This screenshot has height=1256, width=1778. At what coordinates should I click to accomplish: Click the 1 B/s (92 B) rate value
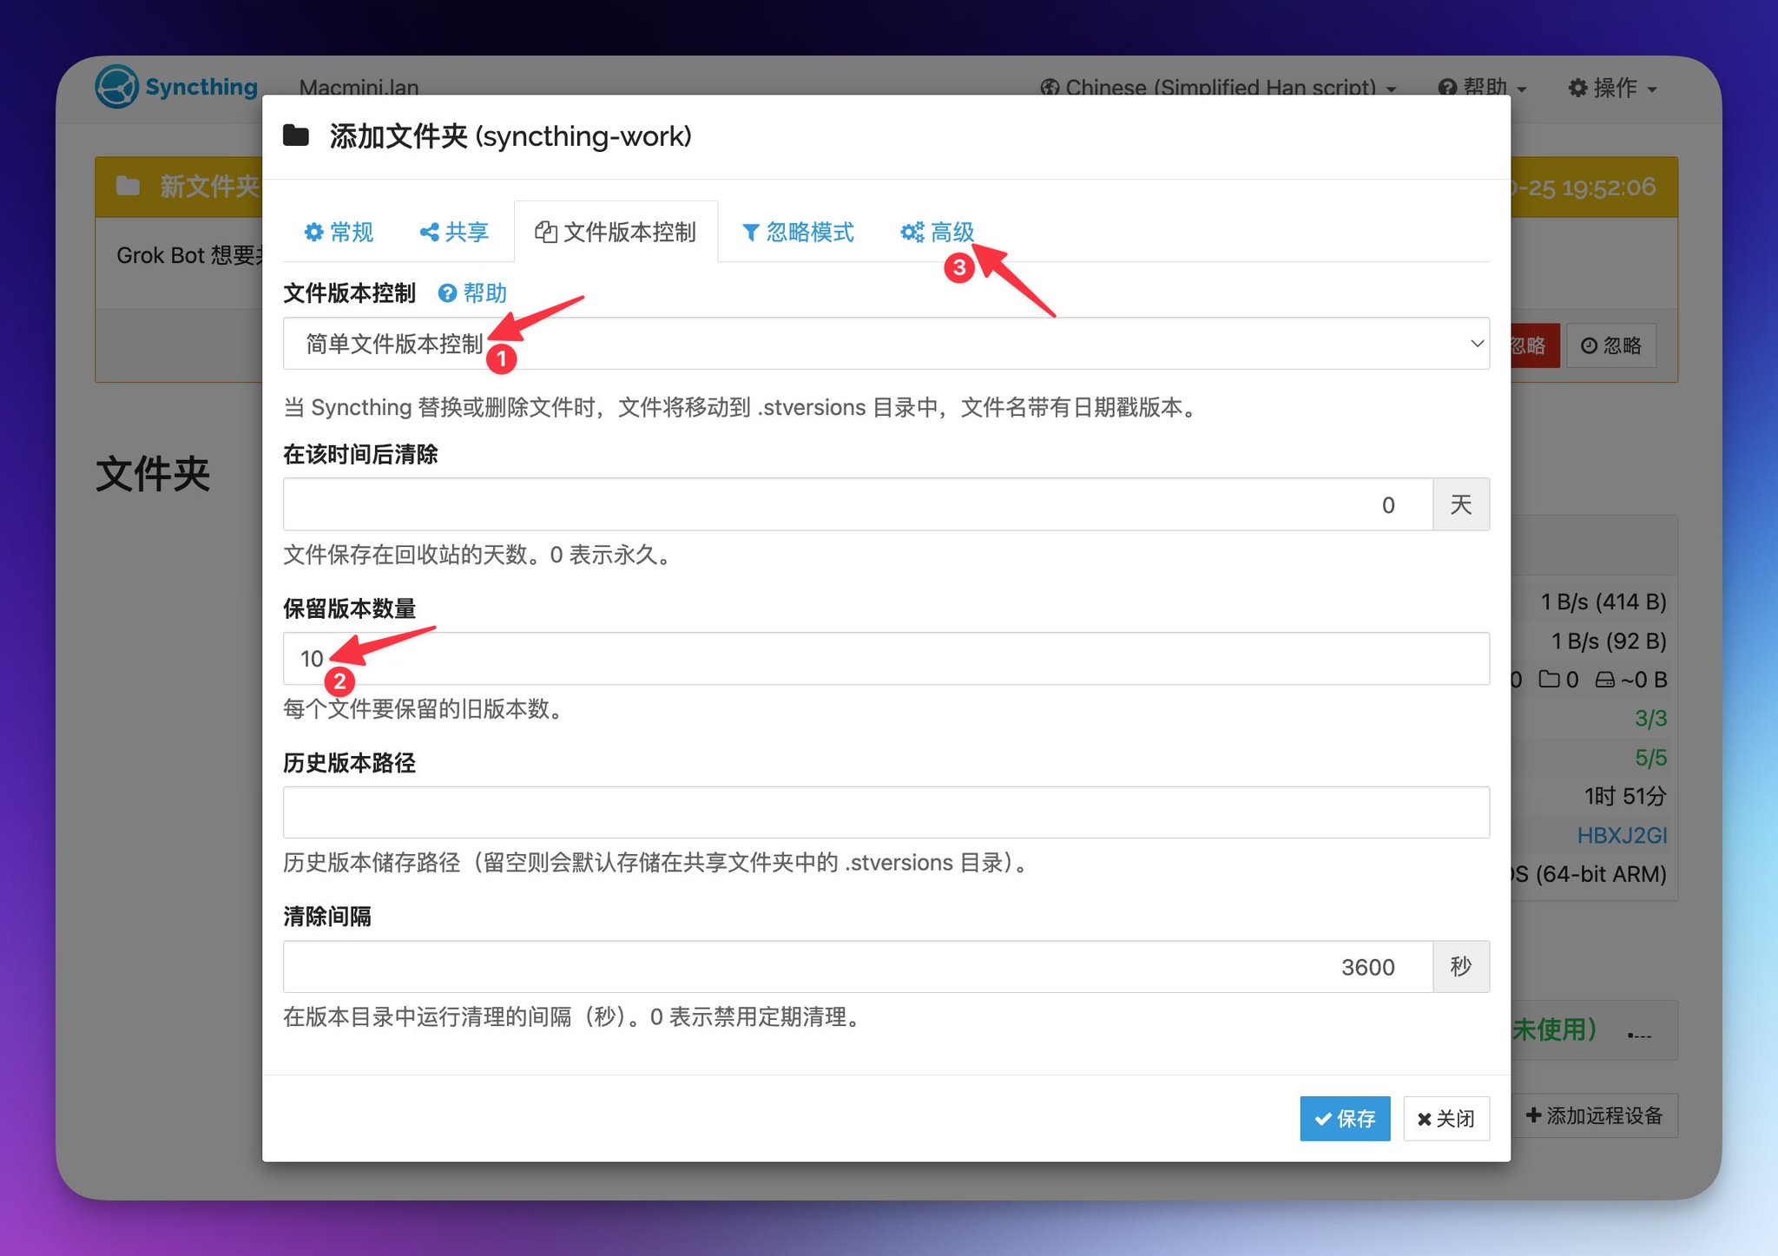pos(1609,641)
